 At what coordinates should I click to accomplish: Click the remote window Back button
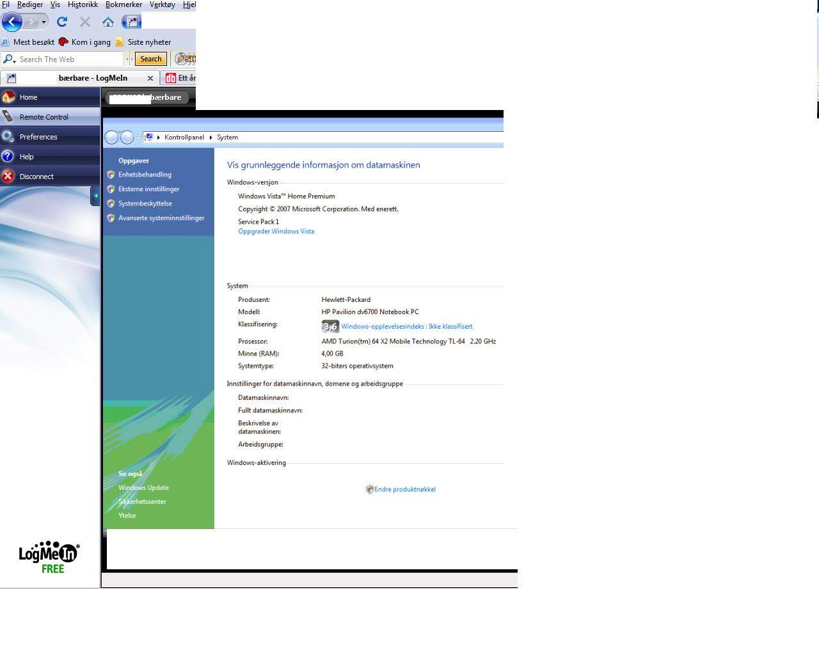coord(111,138)
